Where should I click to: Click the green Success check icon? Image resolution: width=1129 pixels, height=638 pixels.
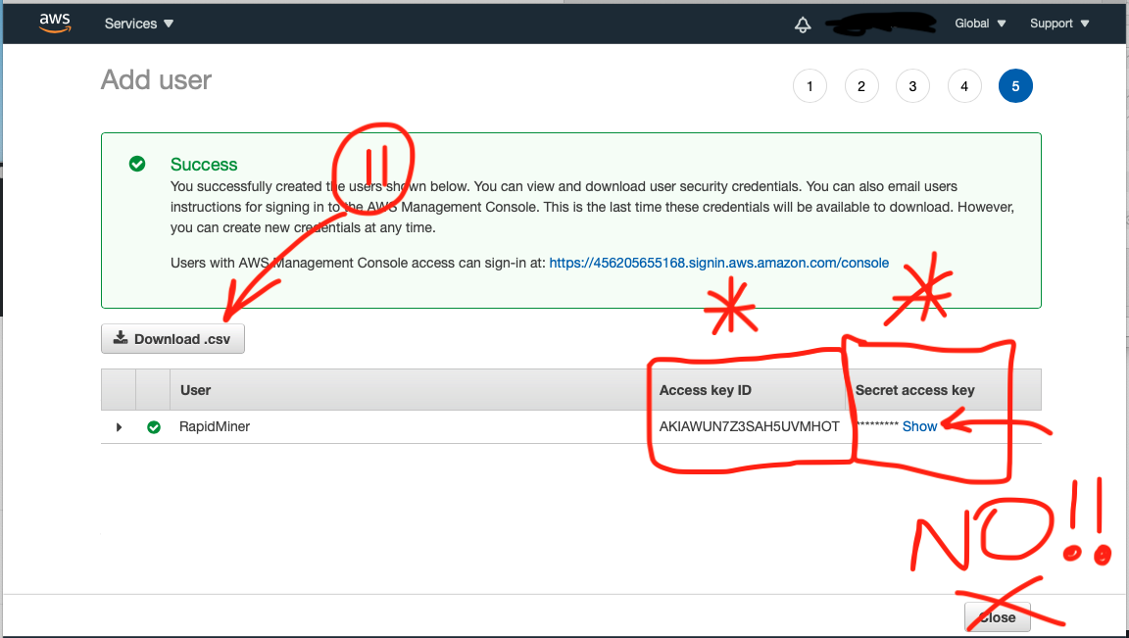point(137,165)
